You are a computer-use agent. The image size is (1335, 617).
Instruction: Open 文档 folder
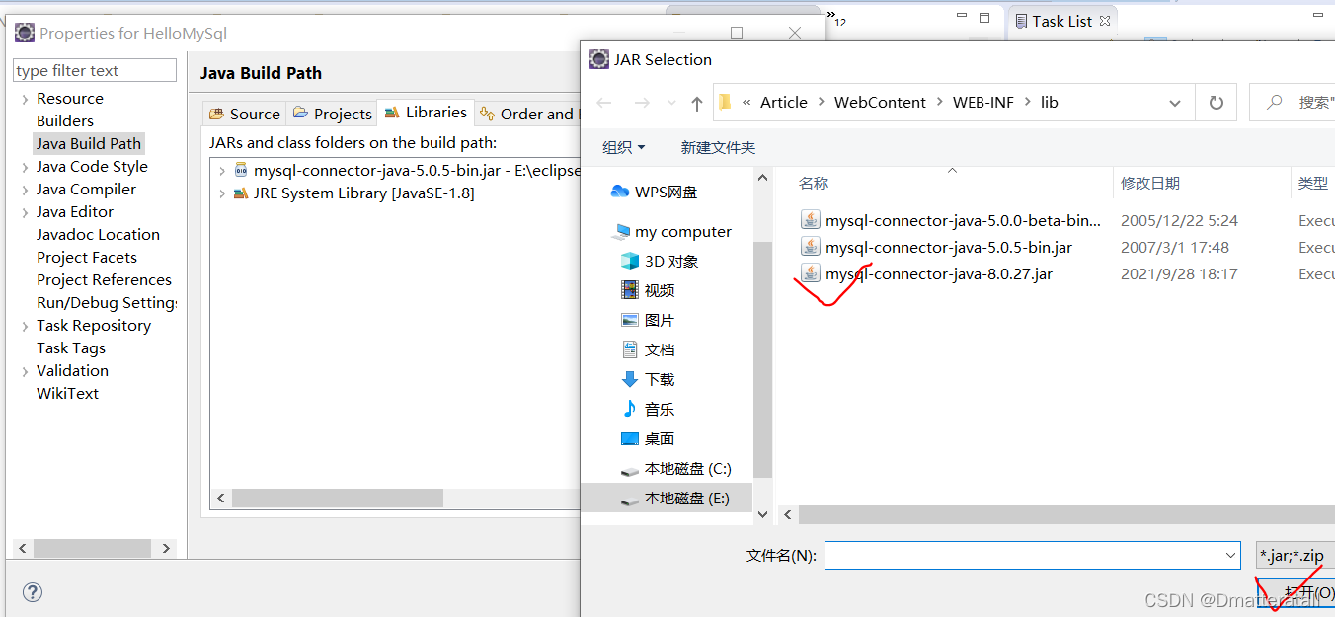(x=648, y=349)
